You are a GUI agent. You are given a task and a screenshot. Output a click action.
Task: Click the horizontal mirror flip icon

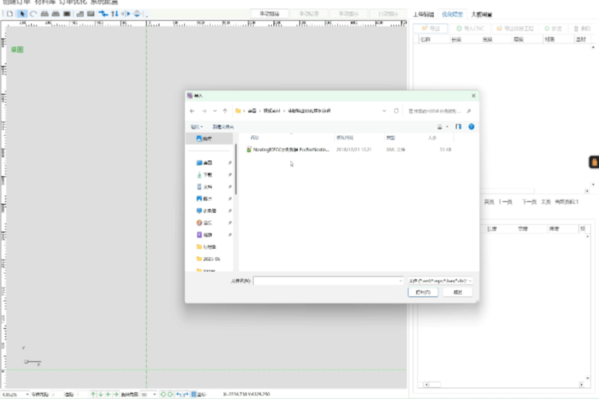coord(125,14)
